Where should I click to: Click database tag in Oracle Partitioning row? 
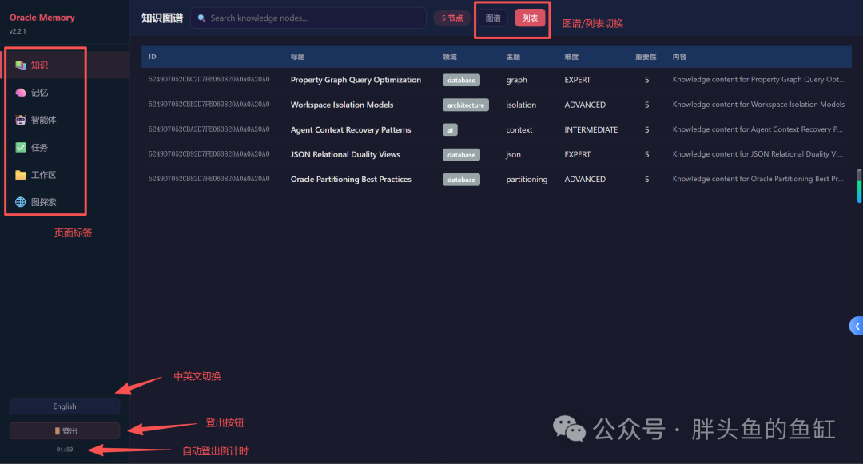pyautogui.click(x=461, y=180)
